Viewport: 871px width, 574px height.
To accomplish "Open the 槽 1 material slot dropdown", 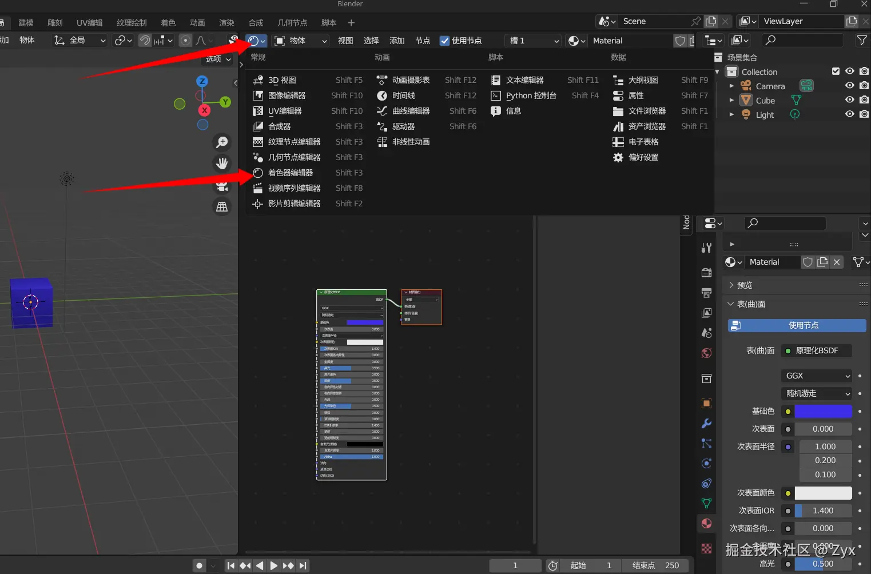I will tap(533, 41).
